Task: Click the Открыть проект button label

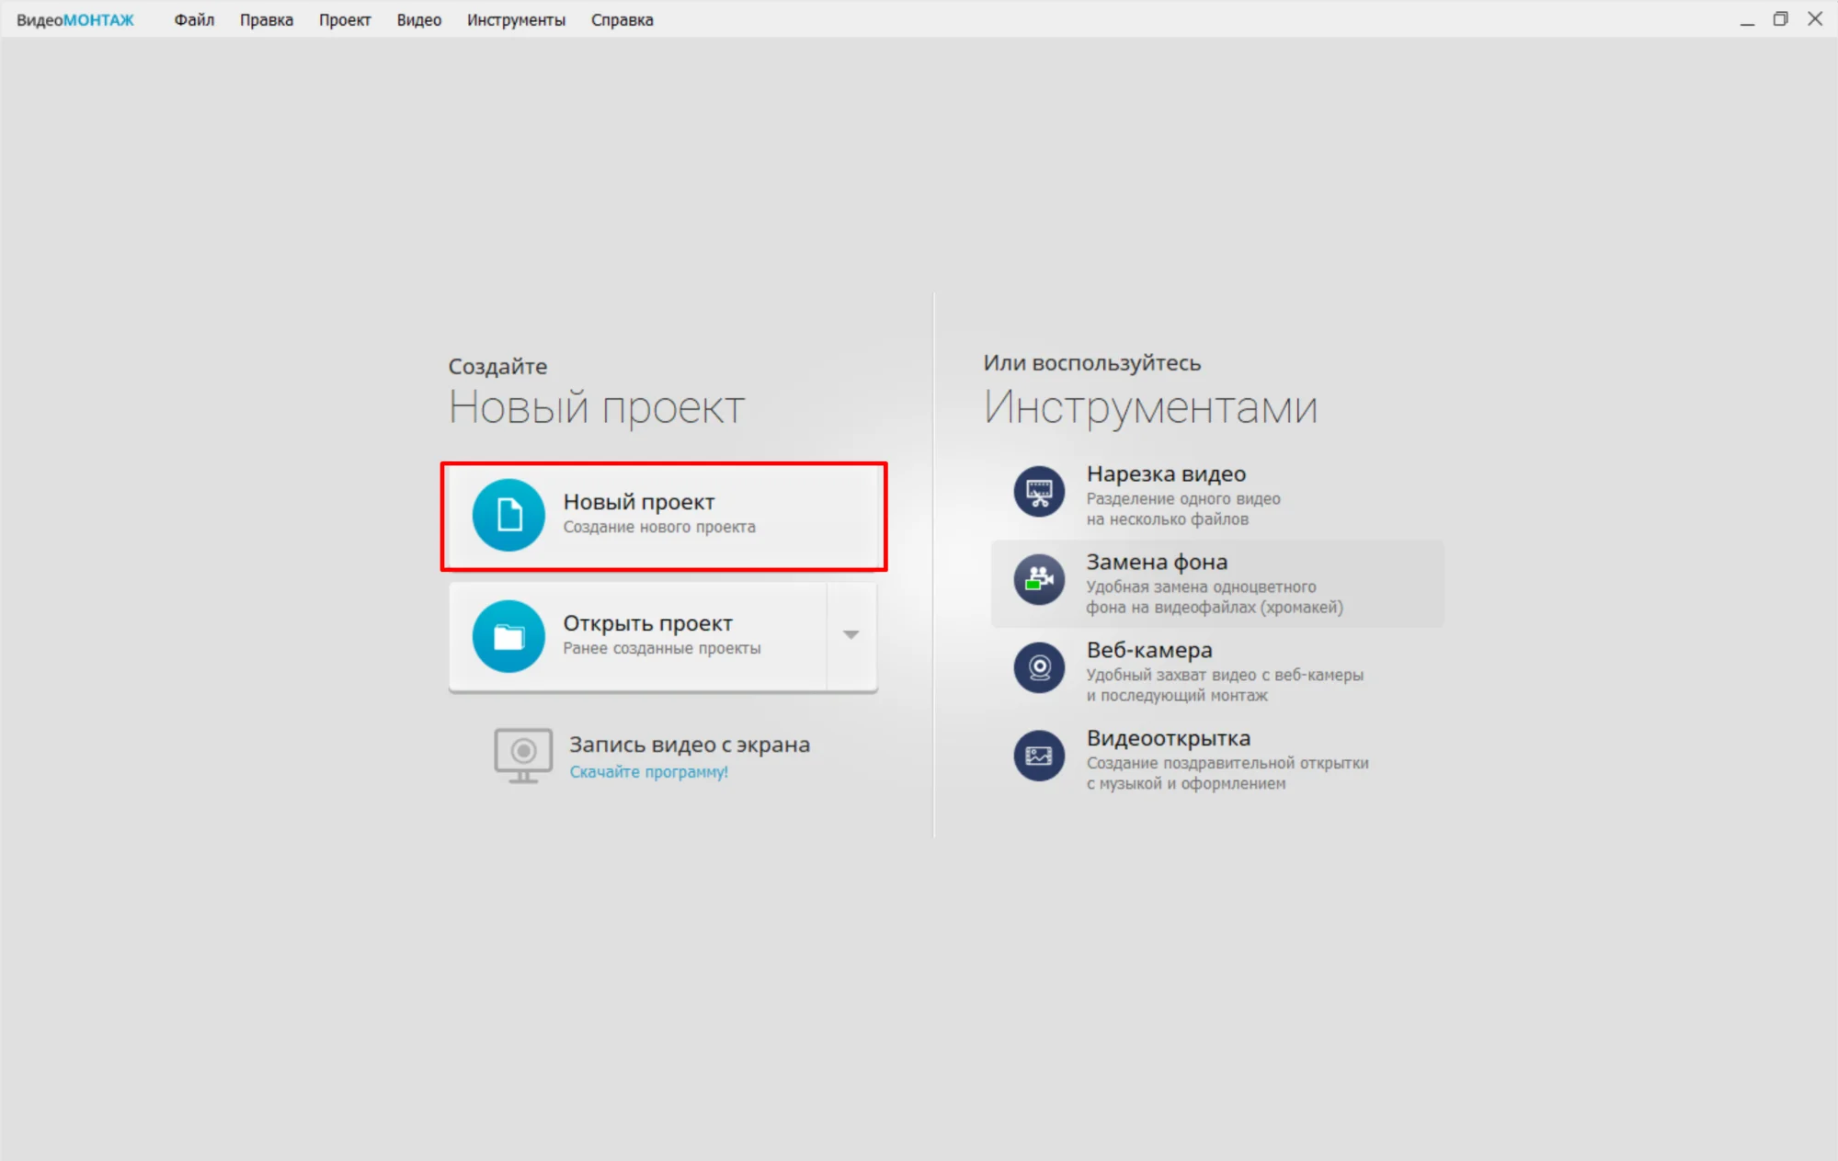Action: click(648, 623)
